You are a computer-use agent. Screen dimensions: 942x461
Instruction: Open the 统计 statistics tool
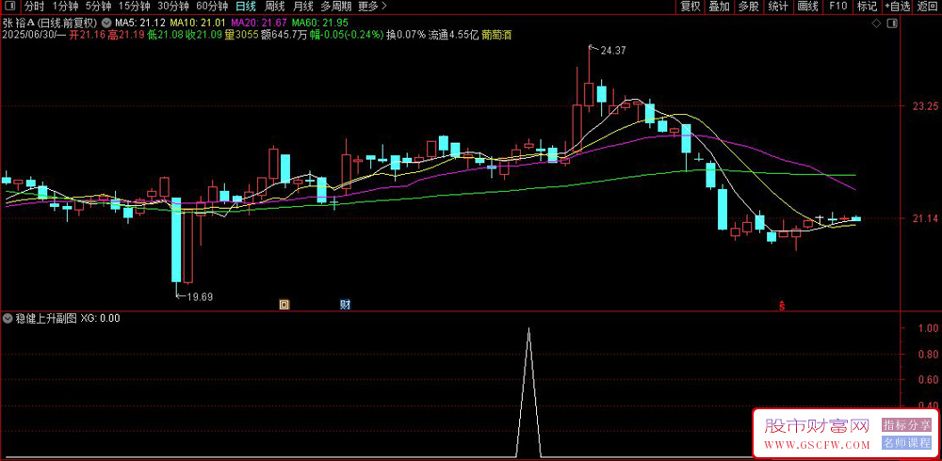tap(778, 8)
